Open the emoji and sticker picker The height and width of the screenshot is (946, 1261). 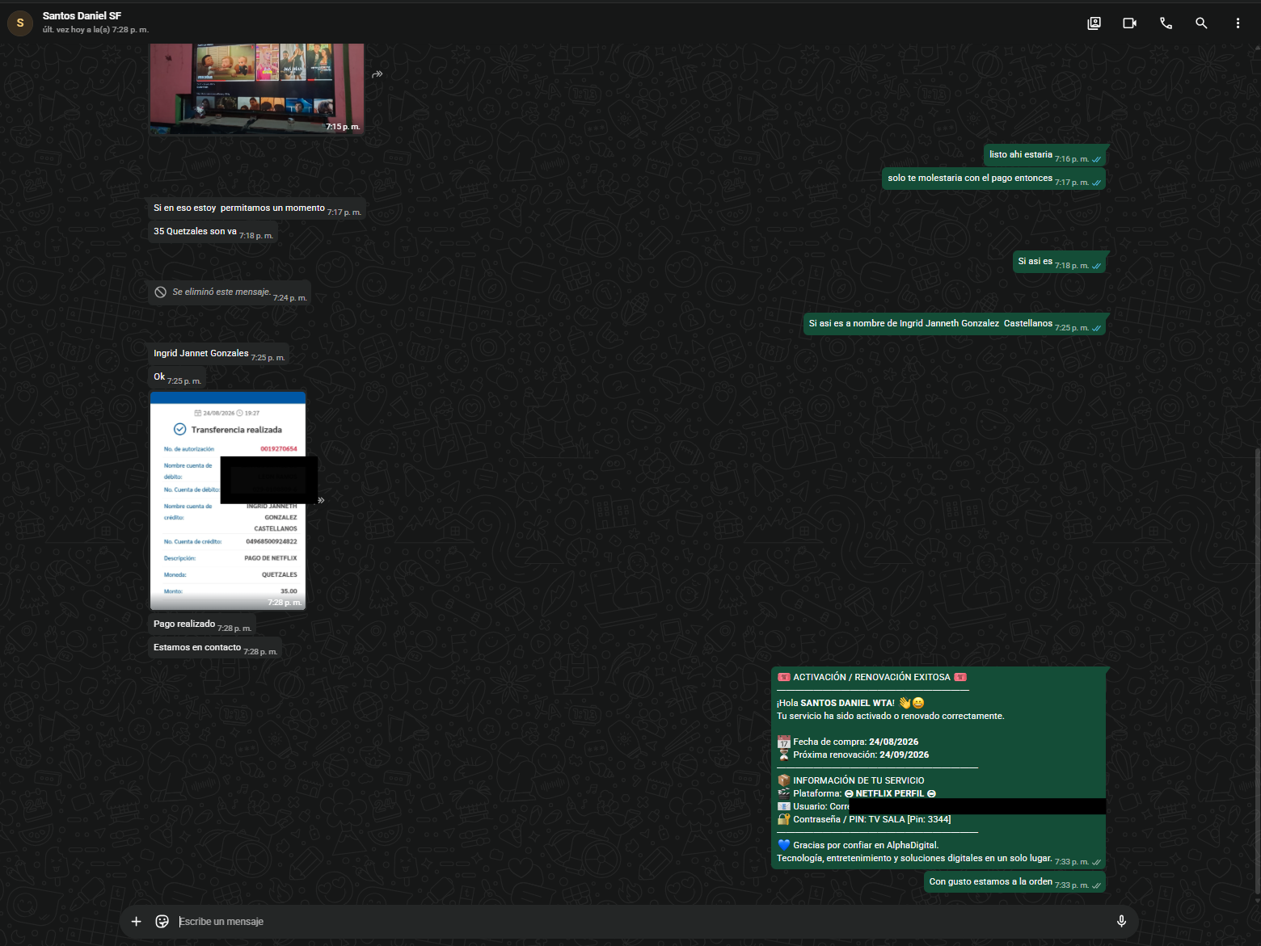tap(162, 921)
